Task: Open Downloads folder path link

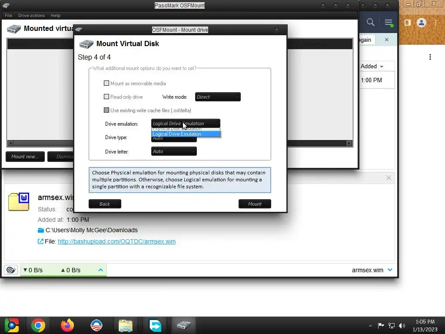Action: tap(91, 230)
